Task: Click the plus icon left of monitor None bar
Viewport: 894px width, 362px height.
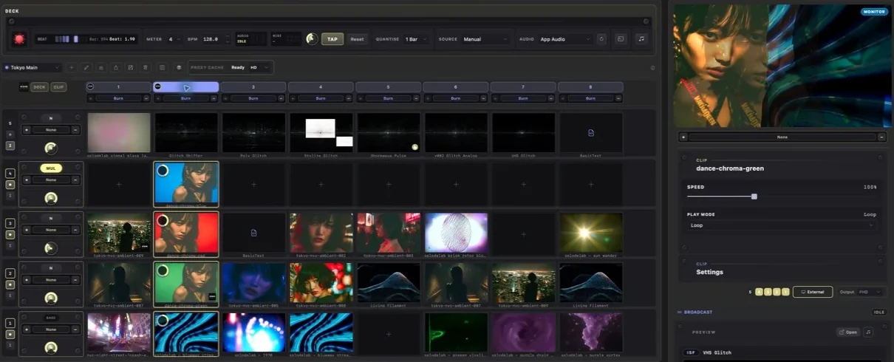Action: pyautogui.click(x=683, y=137)
